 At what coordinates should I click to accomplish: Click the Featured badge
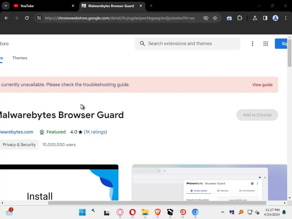(x=53, y=132)
